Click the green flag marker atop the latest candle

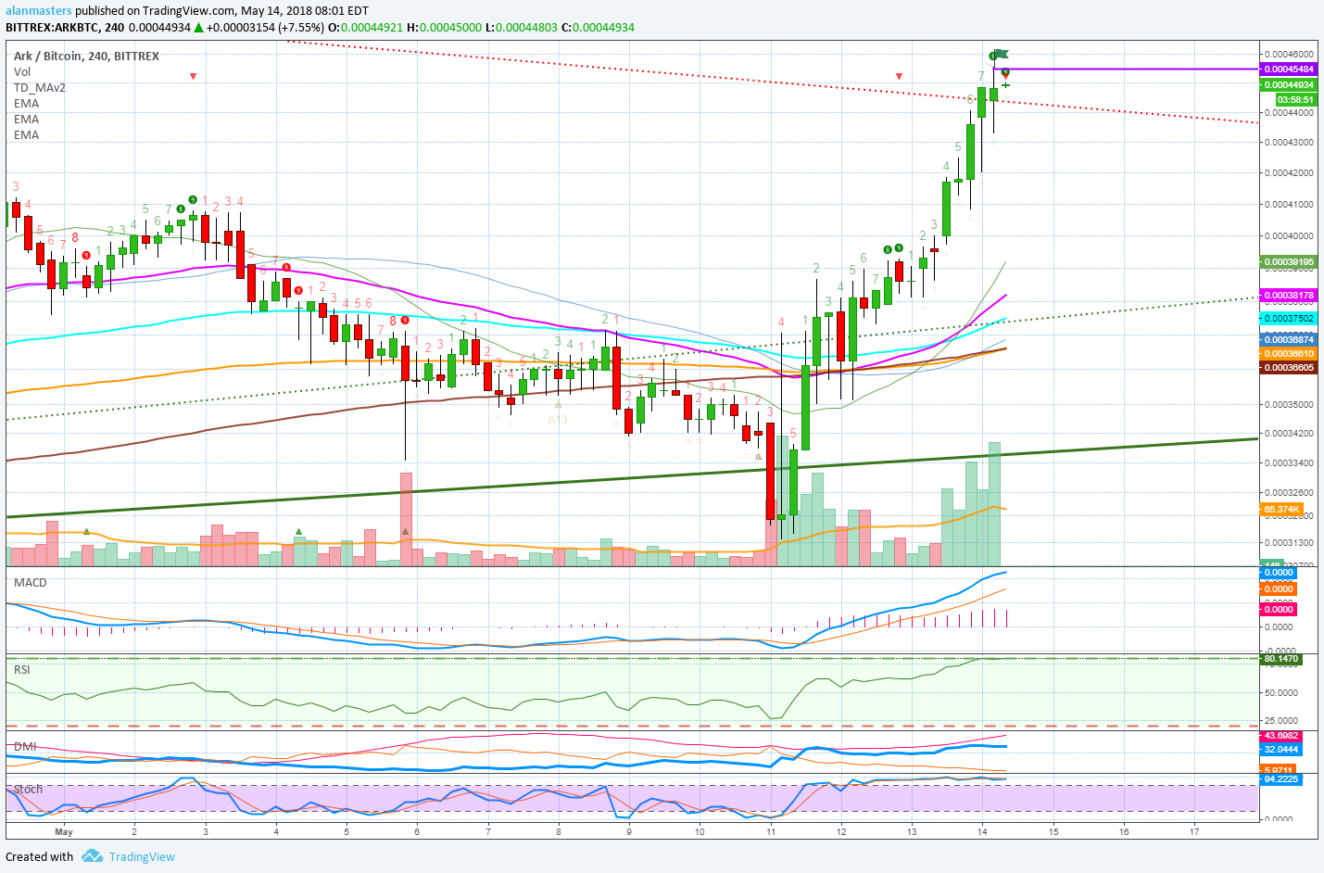[1001, 55]
